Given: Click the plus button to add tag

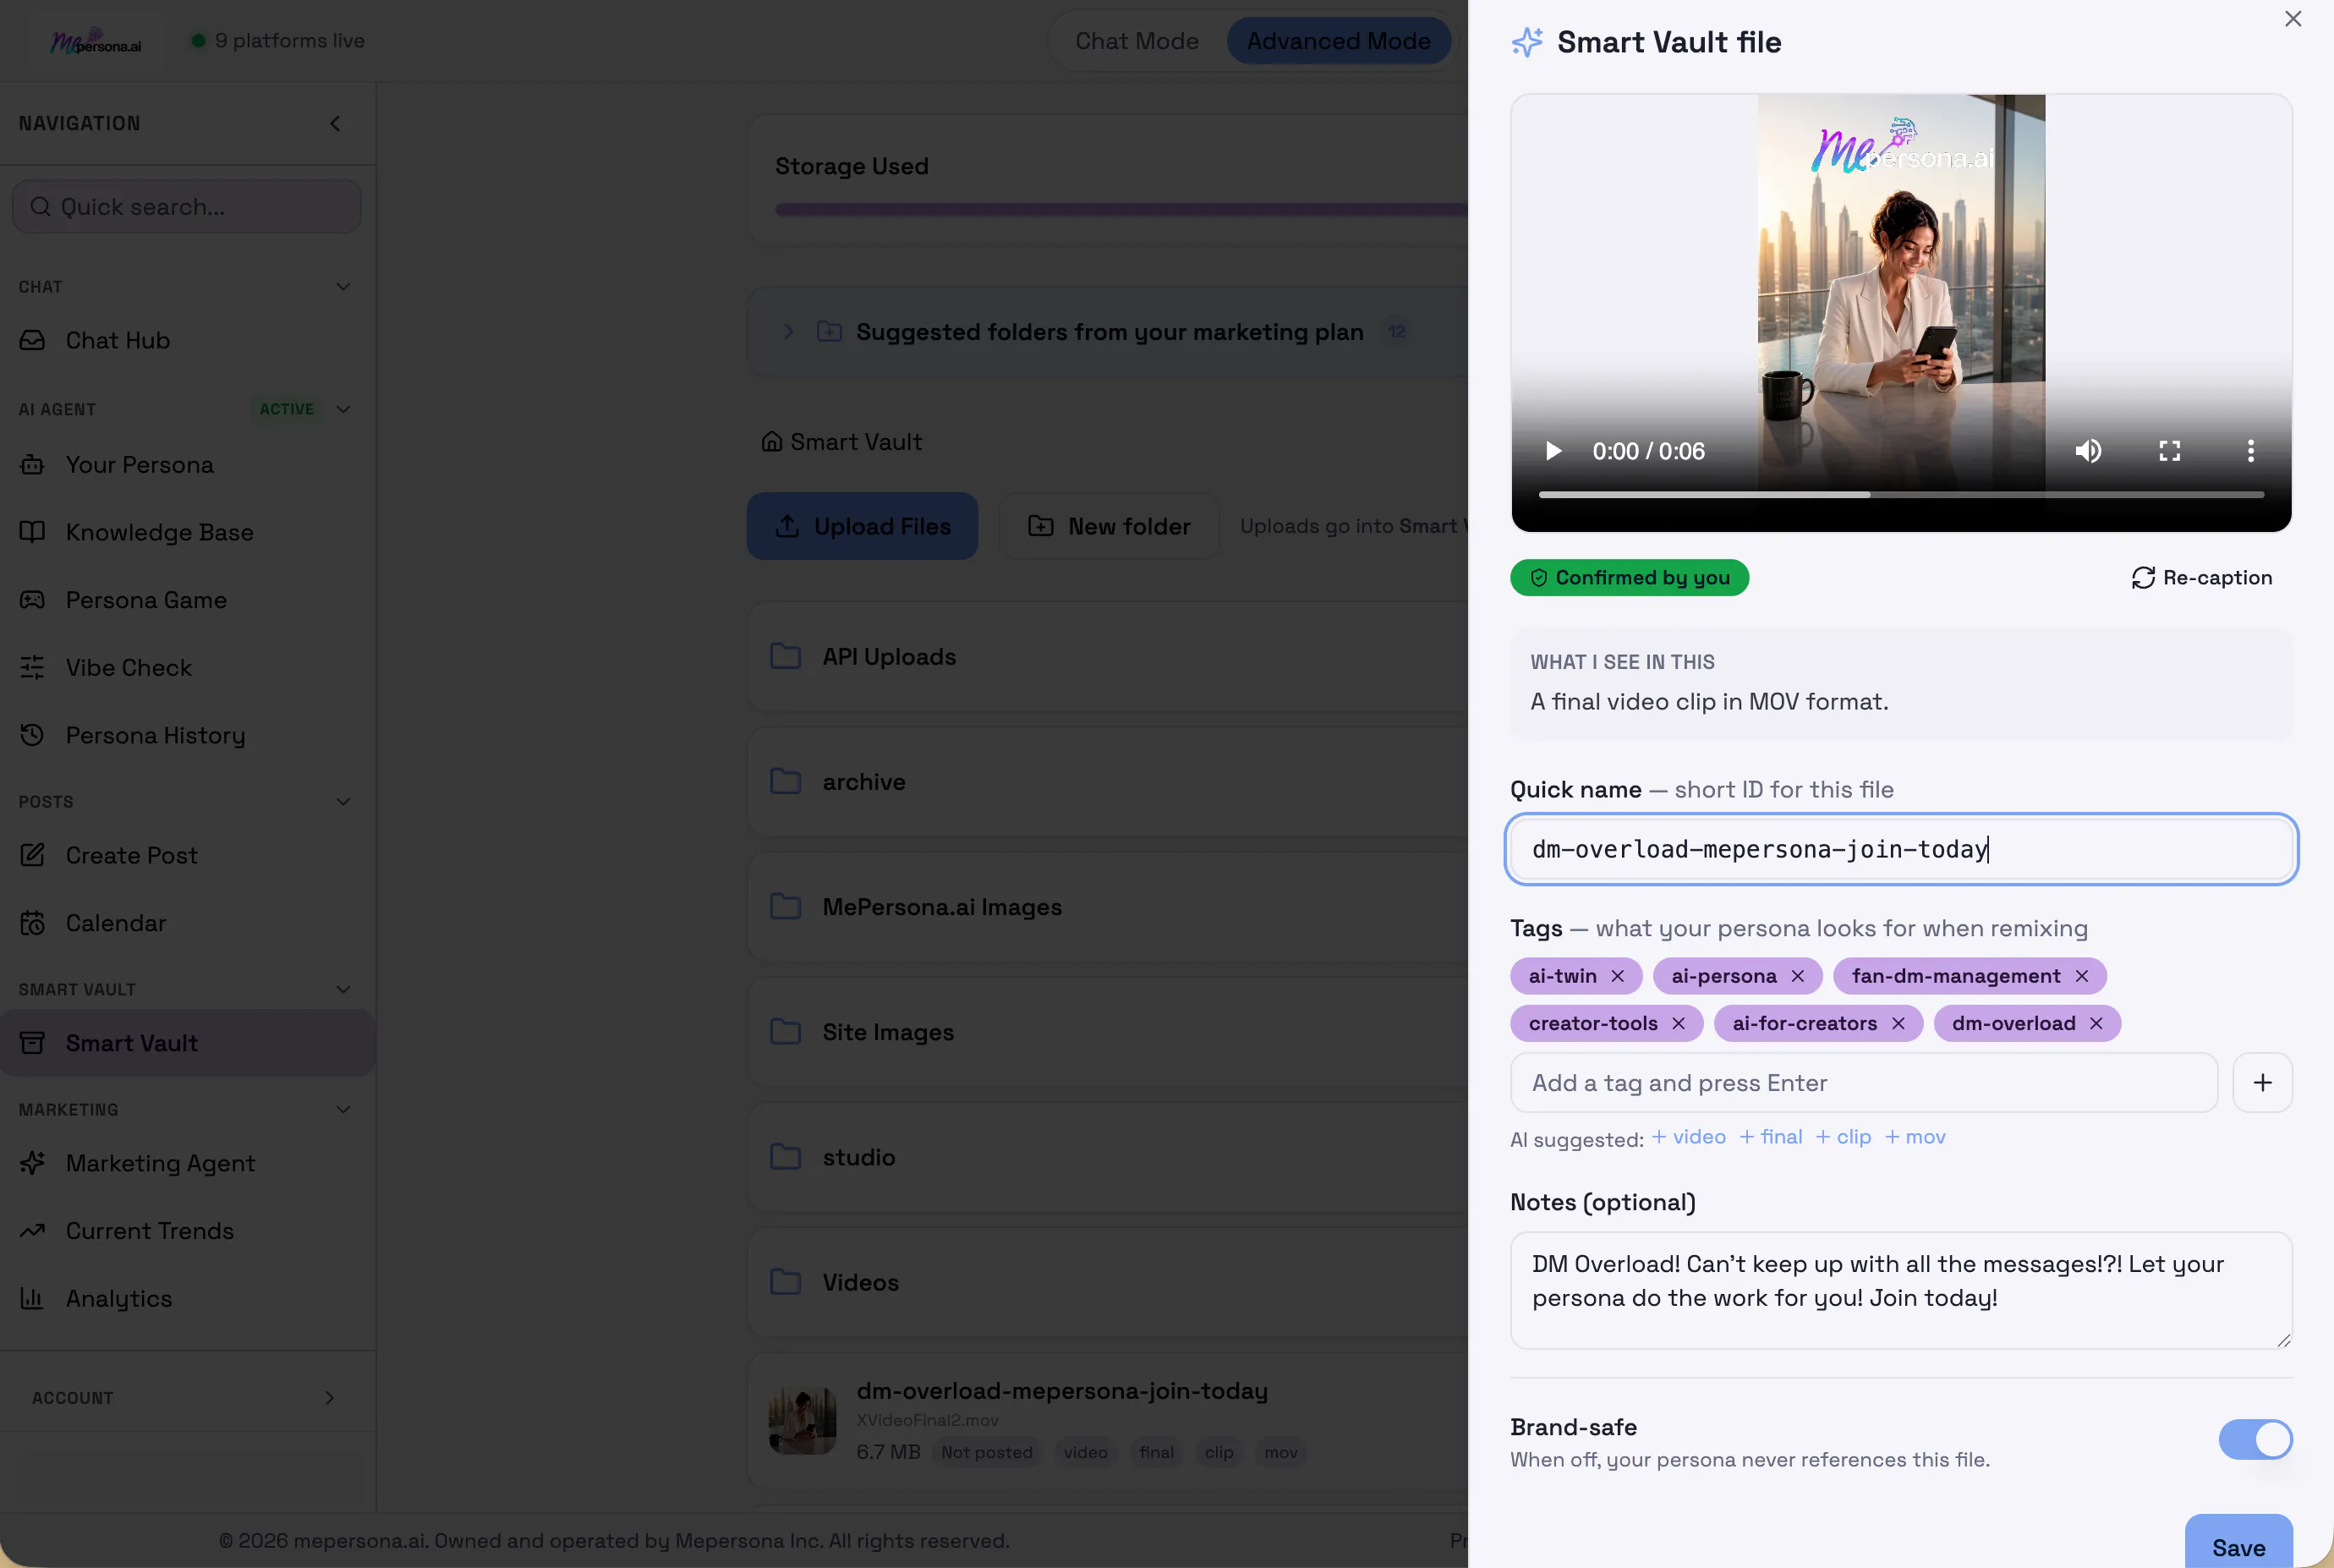Looking at the screenshot, I should [x=2262, y=1083].
